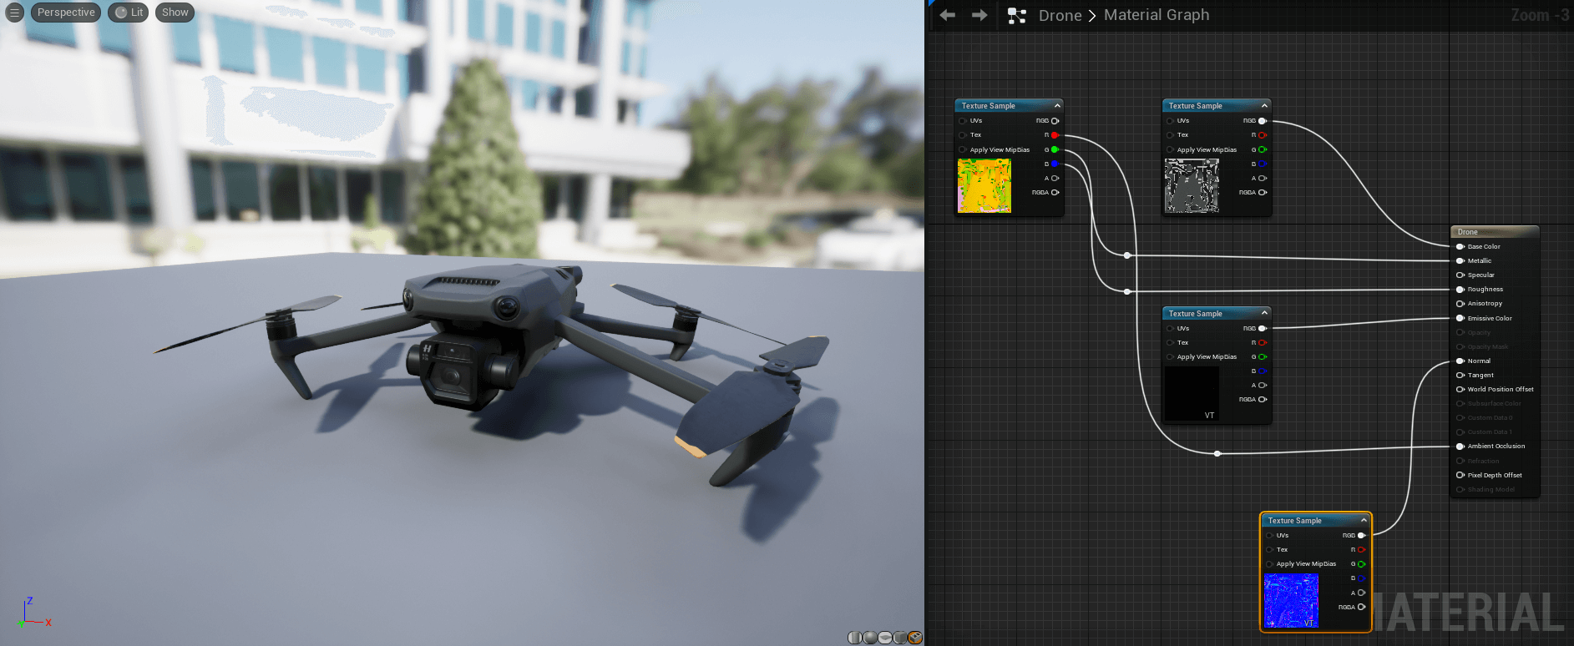Select the plane preview mesh icon

(x=885, y=638)
